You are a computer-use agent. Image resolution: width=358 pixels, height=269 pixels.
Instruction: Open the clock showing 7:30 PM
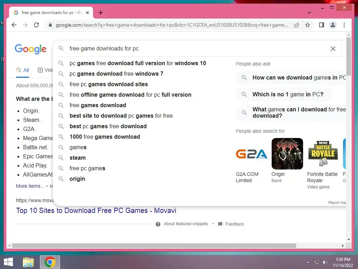(x=343, y=262)
